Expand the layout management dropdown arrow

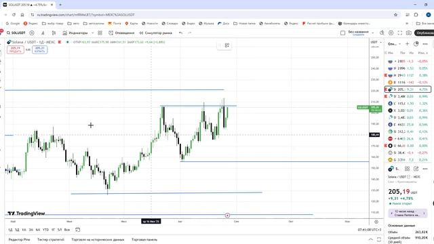(x=372, y=33)
